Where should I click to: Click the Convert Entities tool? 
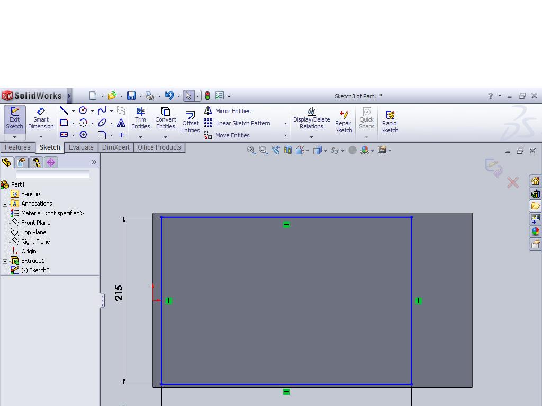[x=166, y=119]
